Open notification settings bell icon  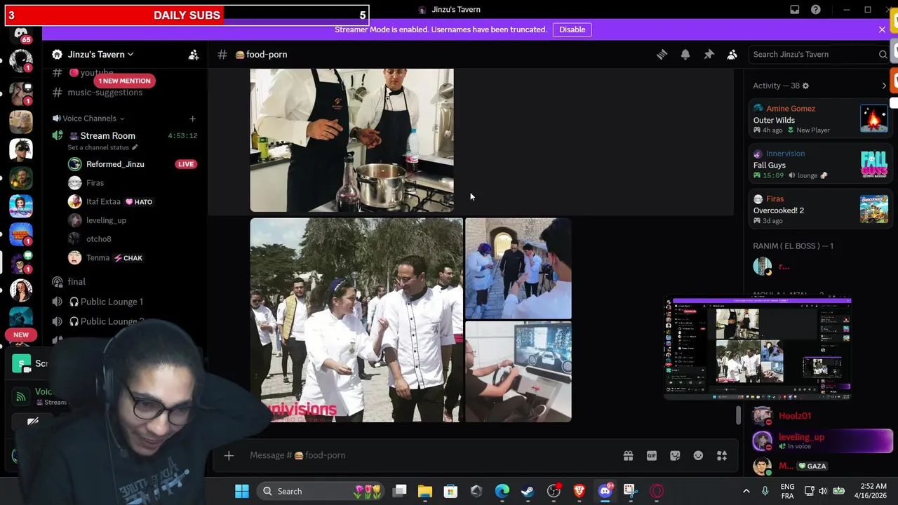[x=685, y=54]
